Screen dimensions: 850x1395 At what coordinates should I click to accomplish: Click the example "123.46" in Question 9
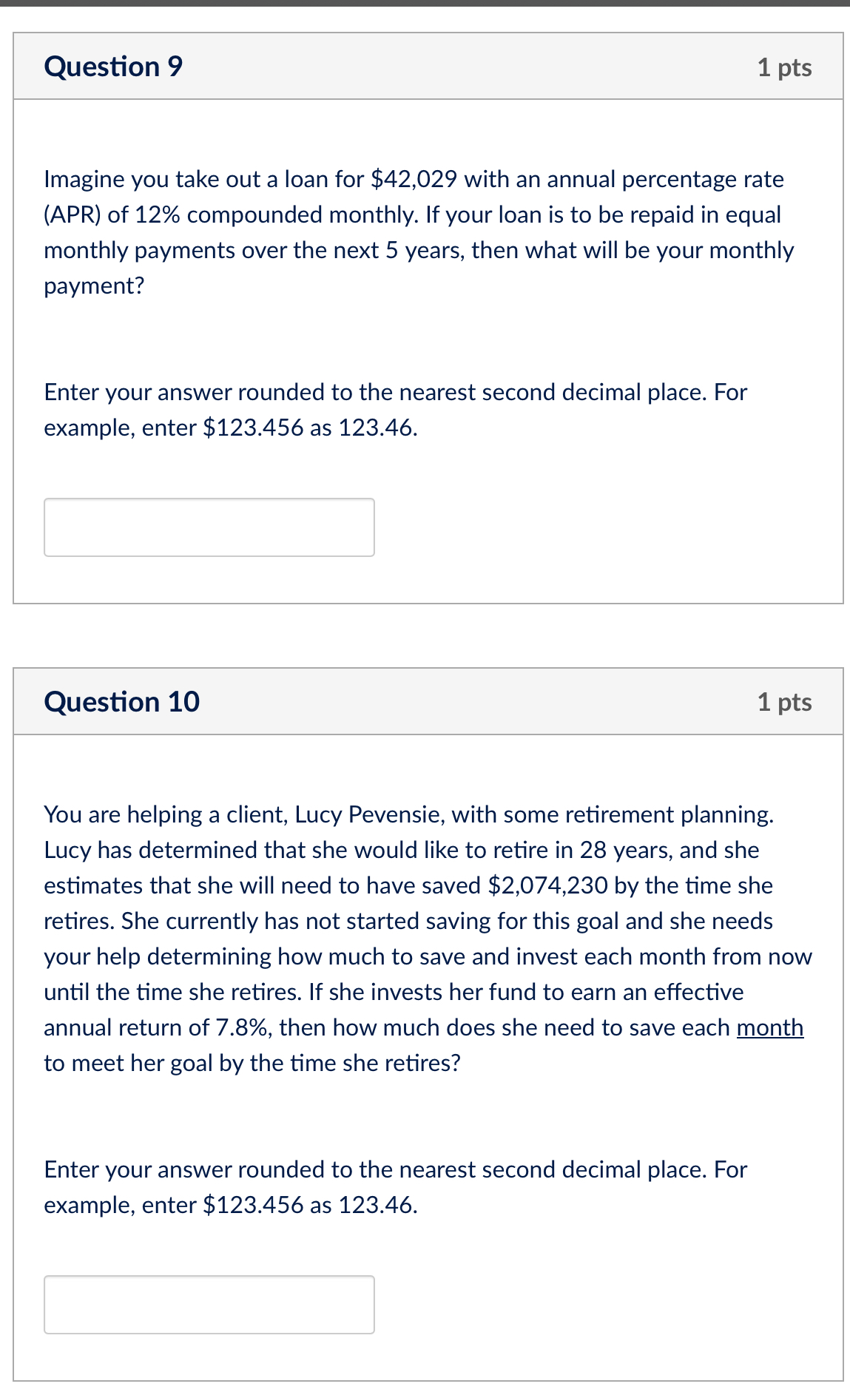pos(378,428)
